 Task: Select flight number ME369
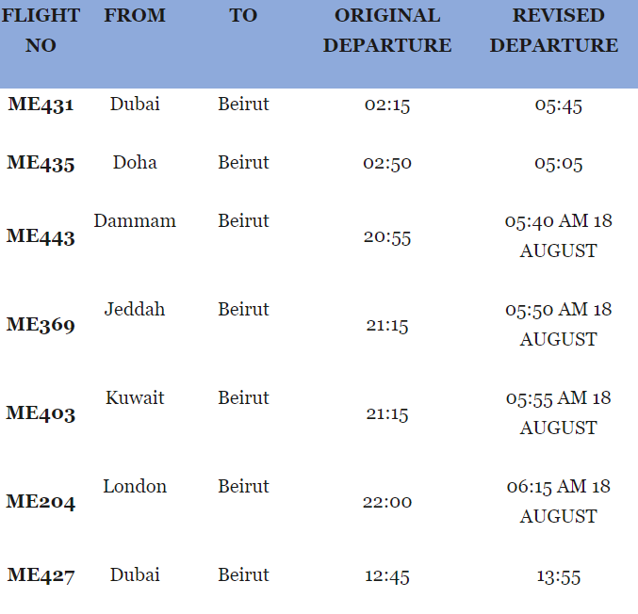click(x=41, y=325)
